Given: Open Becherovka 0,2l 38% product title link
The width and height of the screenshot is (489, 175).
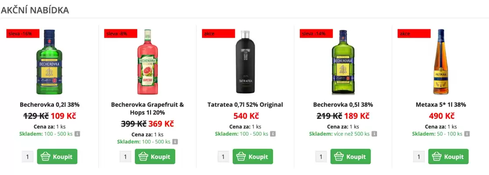Looking at the screenshot, I should (x=50, y=105).
